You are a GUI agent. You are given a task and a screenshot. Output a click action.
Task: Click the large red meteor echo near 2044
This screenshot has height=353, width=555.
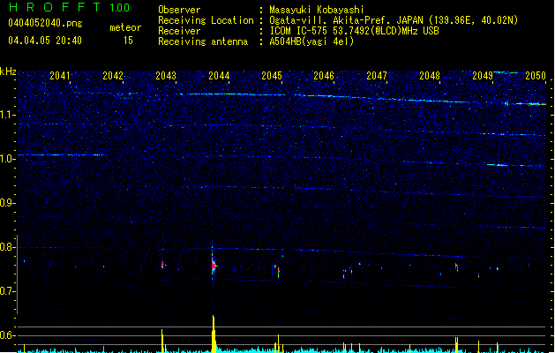tap(214, 266)
